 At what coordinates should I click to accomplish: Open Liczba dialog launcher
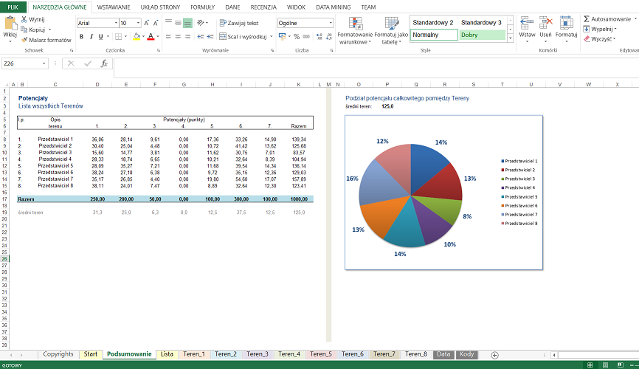[x=331, y=51]
